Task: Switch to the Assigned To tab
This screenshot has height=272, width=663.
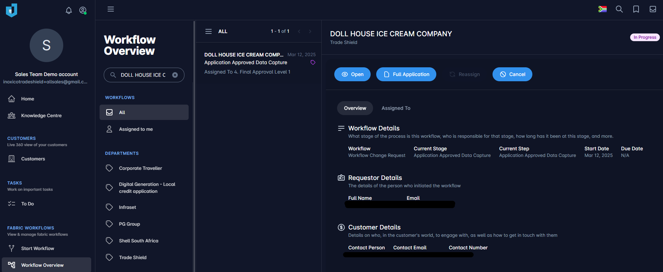Action: tap(396, 108)
